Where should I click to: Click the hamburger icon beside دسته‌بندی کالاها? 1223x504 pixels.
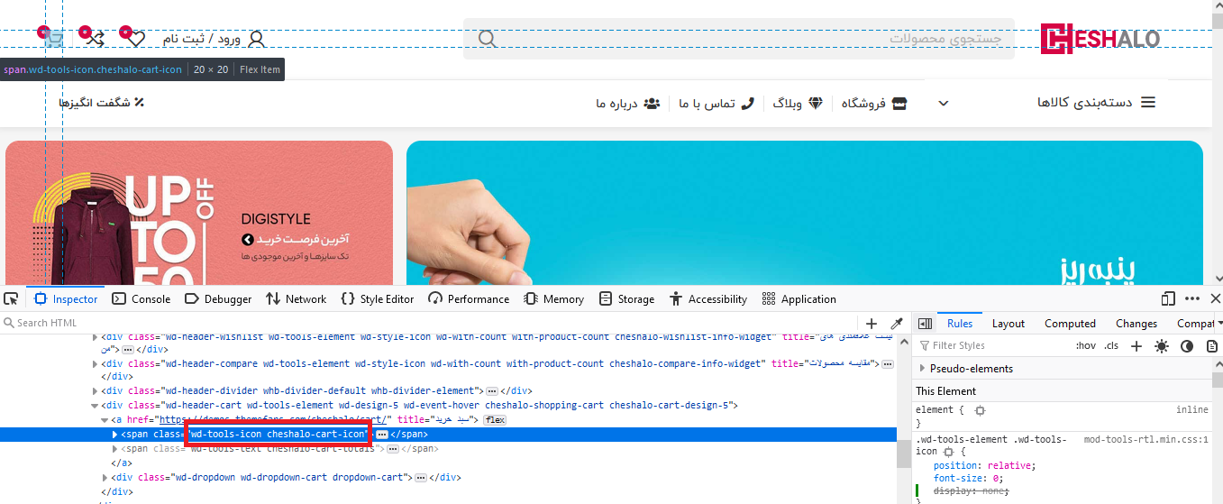pos(1148,103)
